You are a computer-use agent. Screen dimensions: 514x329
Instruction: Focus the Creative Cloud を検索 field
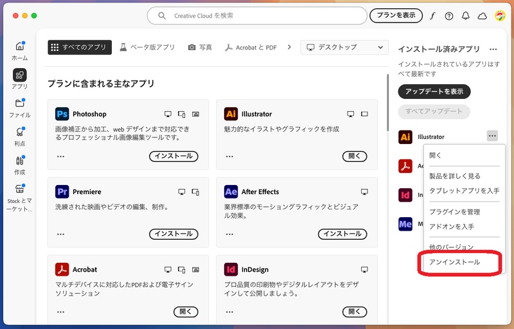click(x=257, y=15)
